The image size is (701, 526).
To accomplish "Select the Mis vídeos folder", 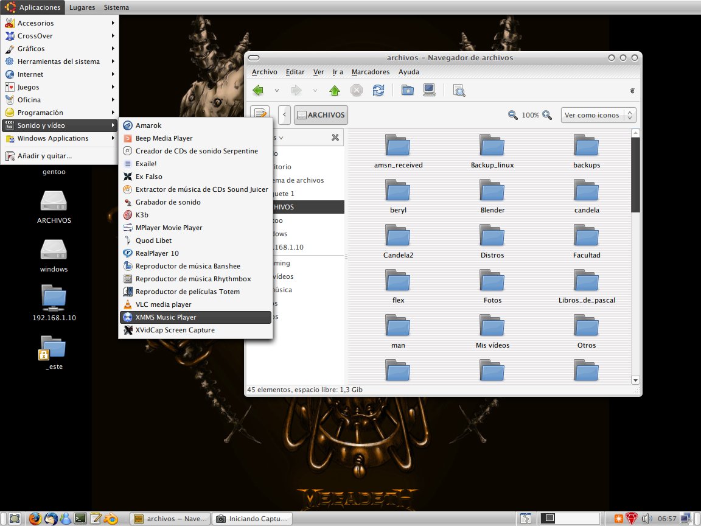I will (x=492, y=332).
